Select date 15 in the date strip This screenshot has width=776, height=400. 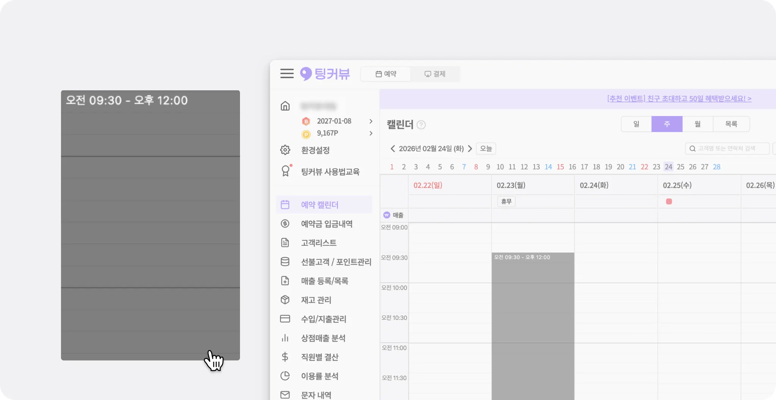pyautogui.click(x=560, y=167)
